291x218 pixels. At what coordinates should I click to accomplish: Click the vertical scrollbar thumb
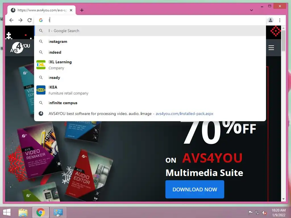pos(283,41)
